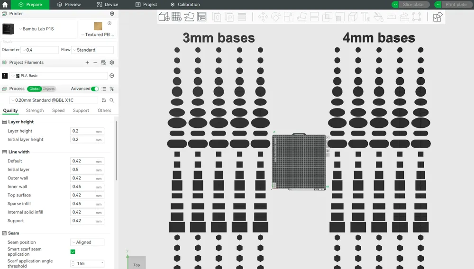Viewport: 474px width, 269px height.
Task: Click the Layer height input field
Action: [x=83, y=131]
